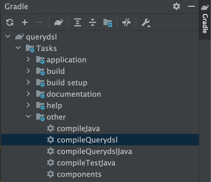Collapse all nodes in Gradle tree
This screenshot has width=211, height=182.
[93, 22]
